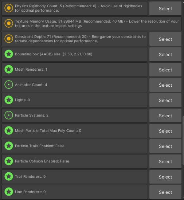Select the Animator Count objects
Screen dimensions: 184x200
tap(165, 85)
